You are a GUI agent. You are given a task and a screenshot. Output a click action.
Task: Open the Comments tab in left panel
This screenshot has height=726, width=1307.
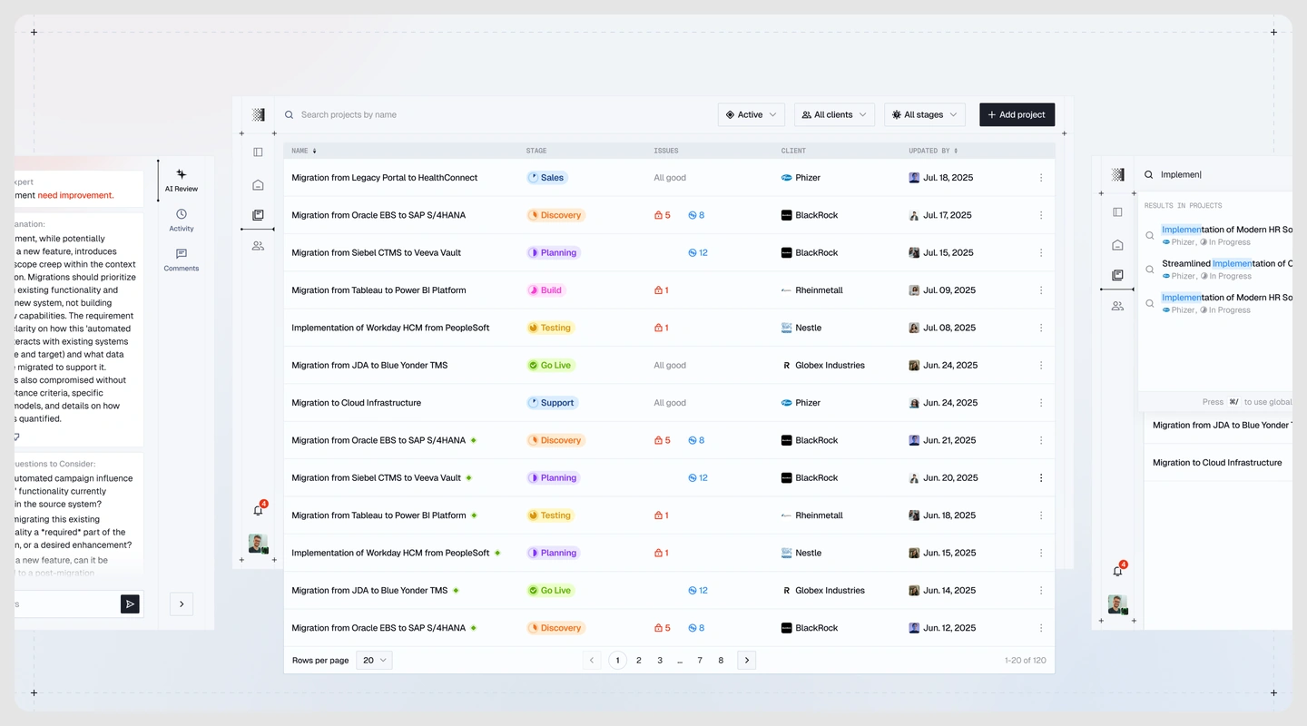(182, 260)
